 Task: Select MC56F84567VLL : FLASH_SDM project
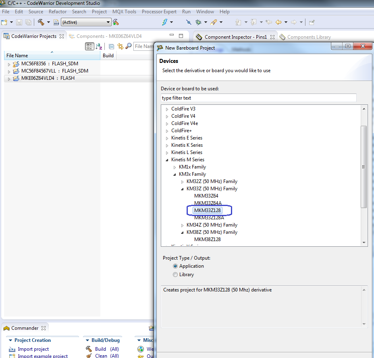[55, 71]
